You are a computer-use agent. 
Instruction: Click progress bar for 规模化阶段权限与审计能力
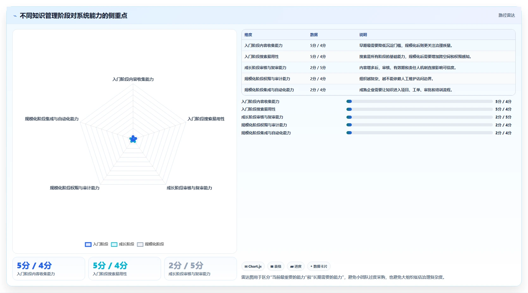(x=419, y=125)
